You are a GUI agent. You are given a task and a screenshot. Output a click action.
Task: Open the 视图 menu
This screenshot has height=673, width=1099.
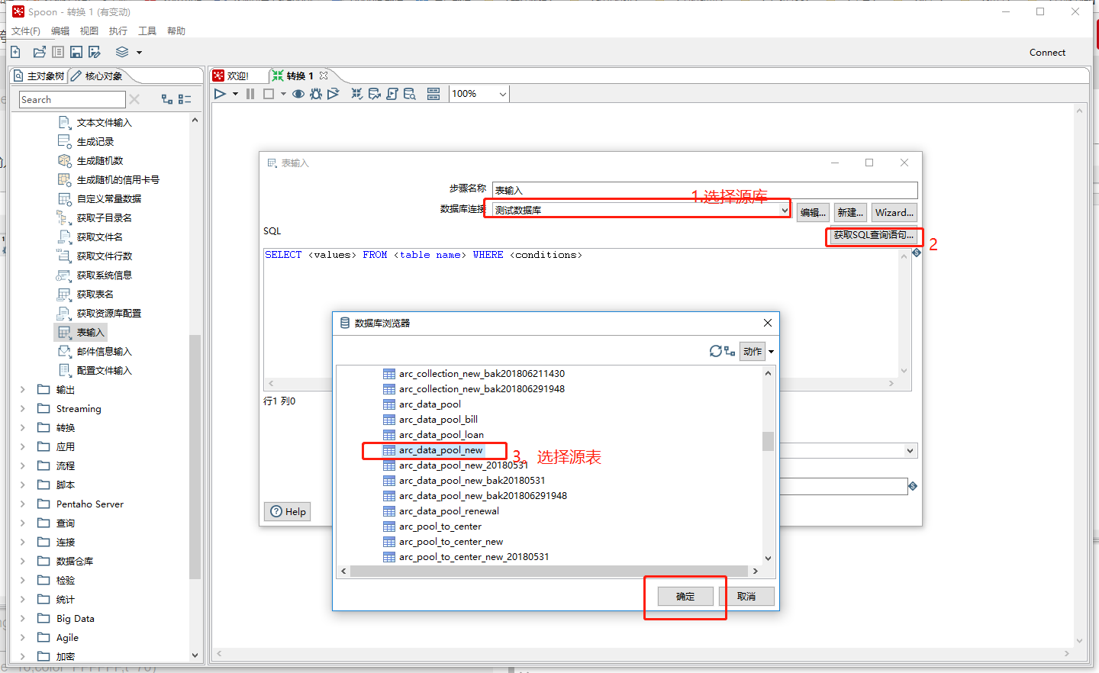pos(89,31)
